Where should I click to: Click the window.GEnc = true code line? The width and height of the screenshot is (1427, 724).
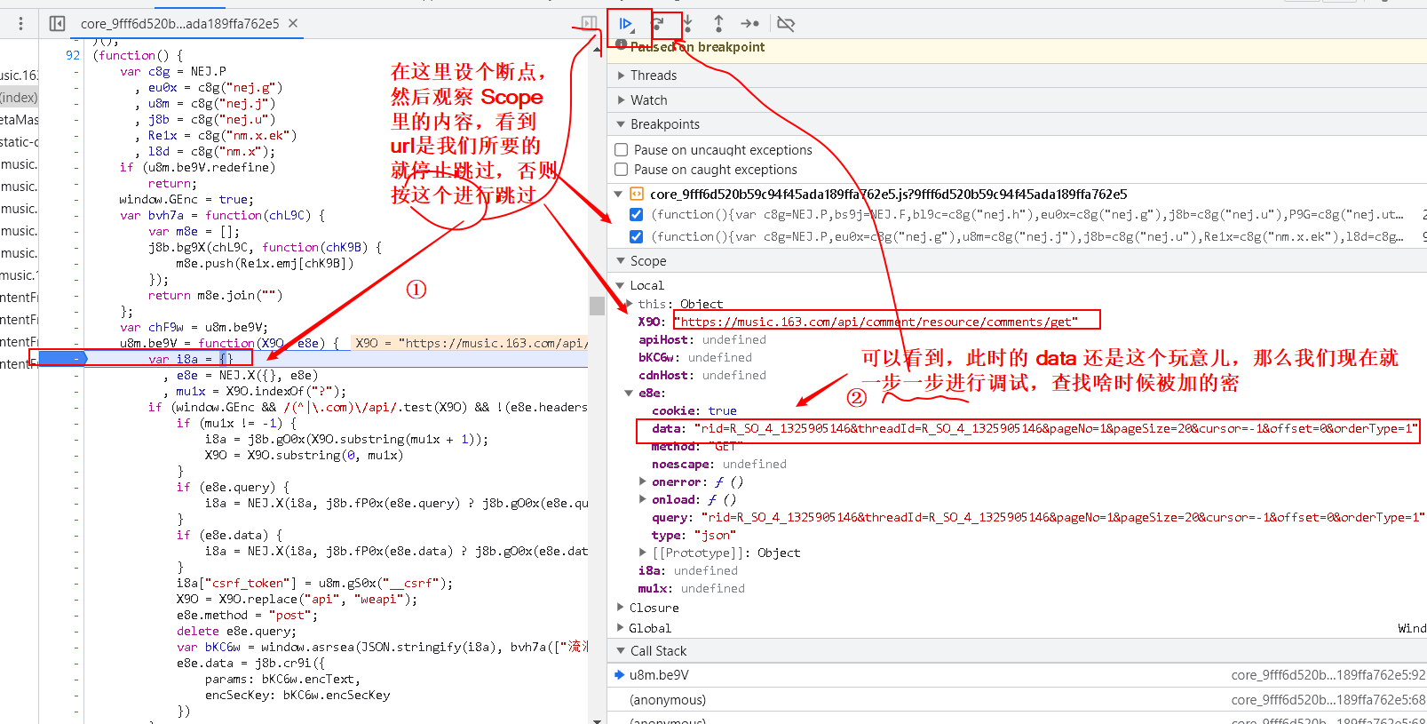[x=186, y=199]
